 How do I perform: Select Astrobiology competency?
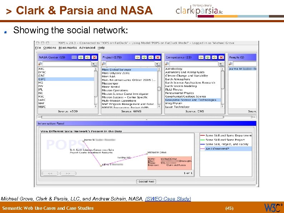[x=193, y=69]
